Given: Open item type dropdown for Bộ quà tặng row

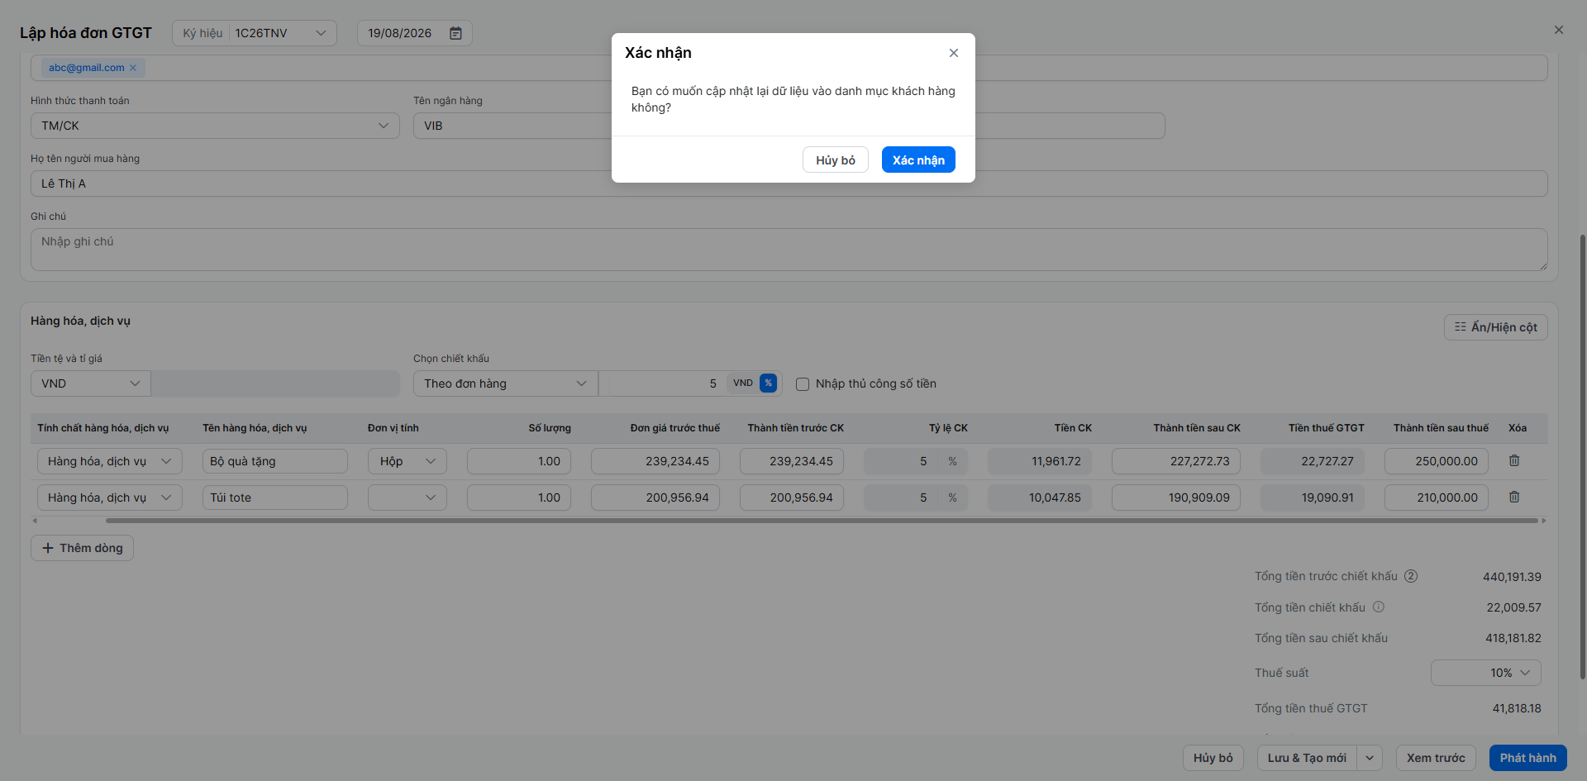Looking at the screenshot, I should (x=109, y=461).
